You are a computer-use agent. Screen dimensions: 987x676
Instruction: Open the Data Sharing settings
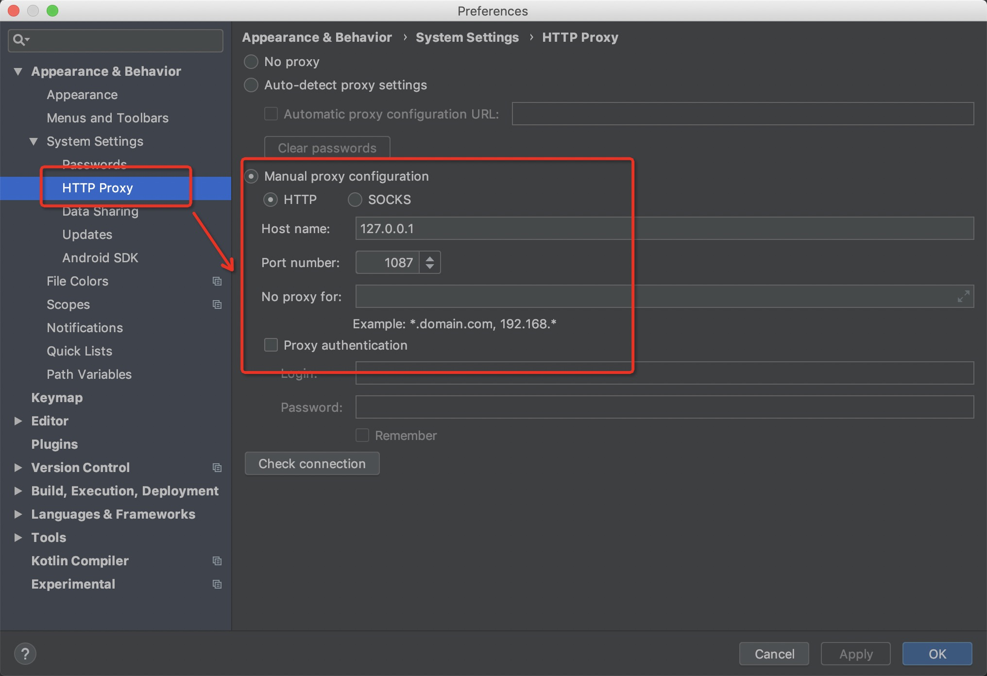point(100,211)
